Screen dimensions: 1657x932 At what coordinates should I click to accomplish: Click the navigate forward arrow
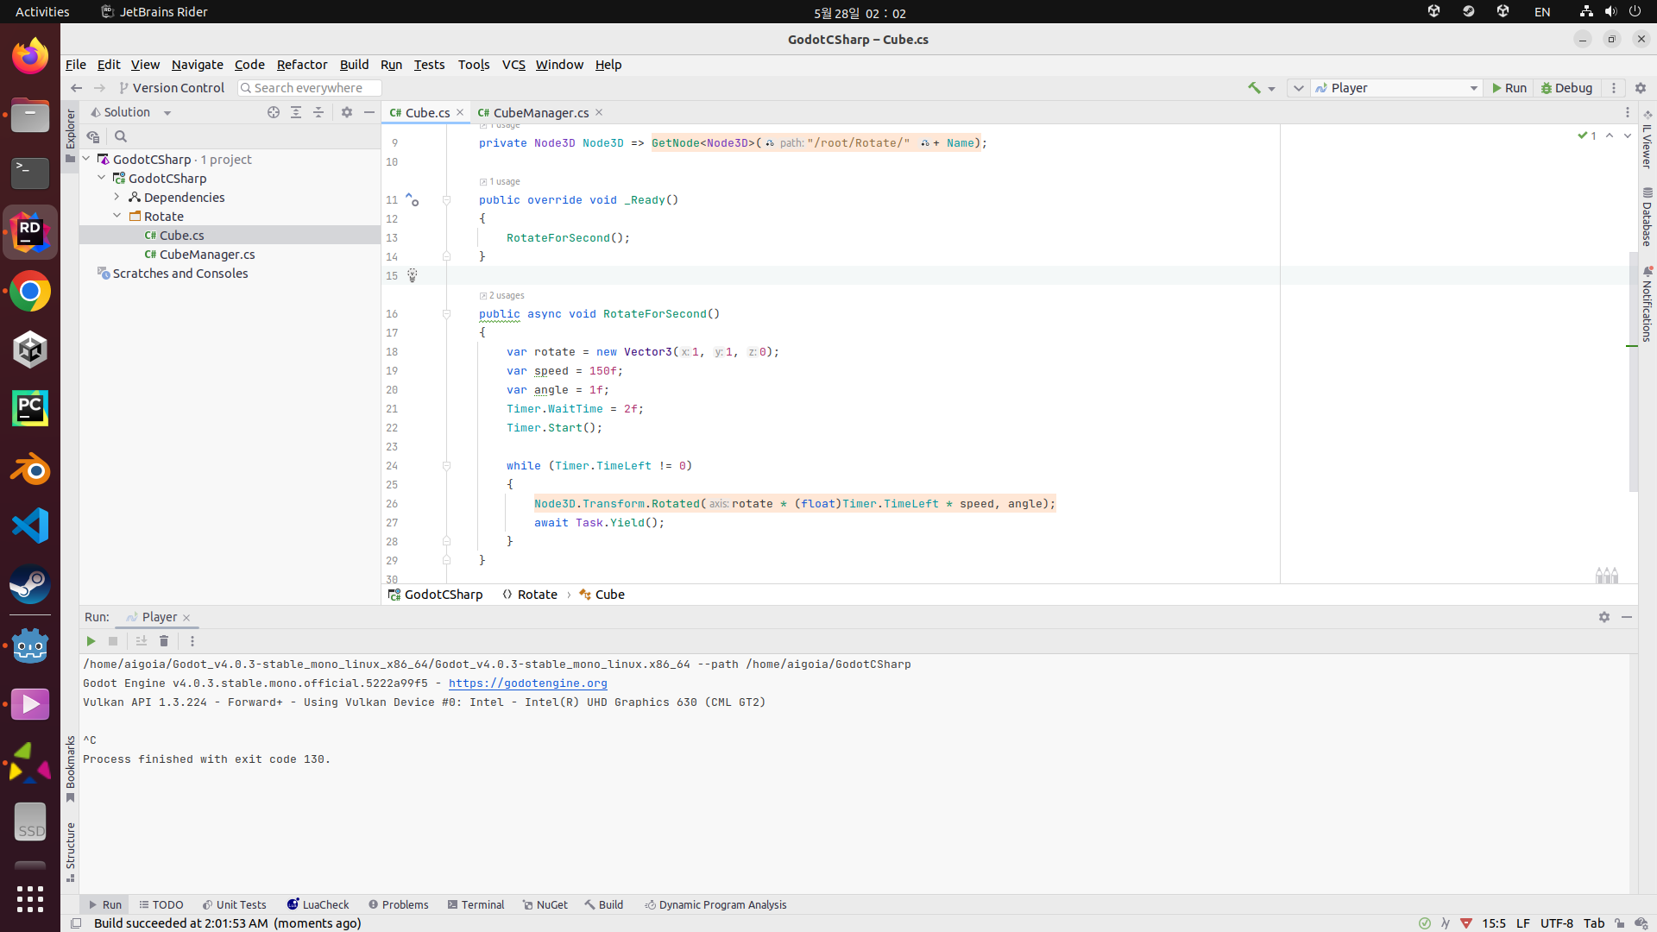click(99, 88)
